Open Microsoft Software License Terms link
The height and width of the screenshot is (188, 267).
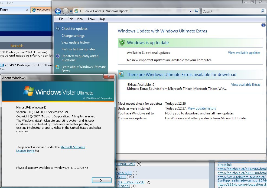(x=51, y=149)
